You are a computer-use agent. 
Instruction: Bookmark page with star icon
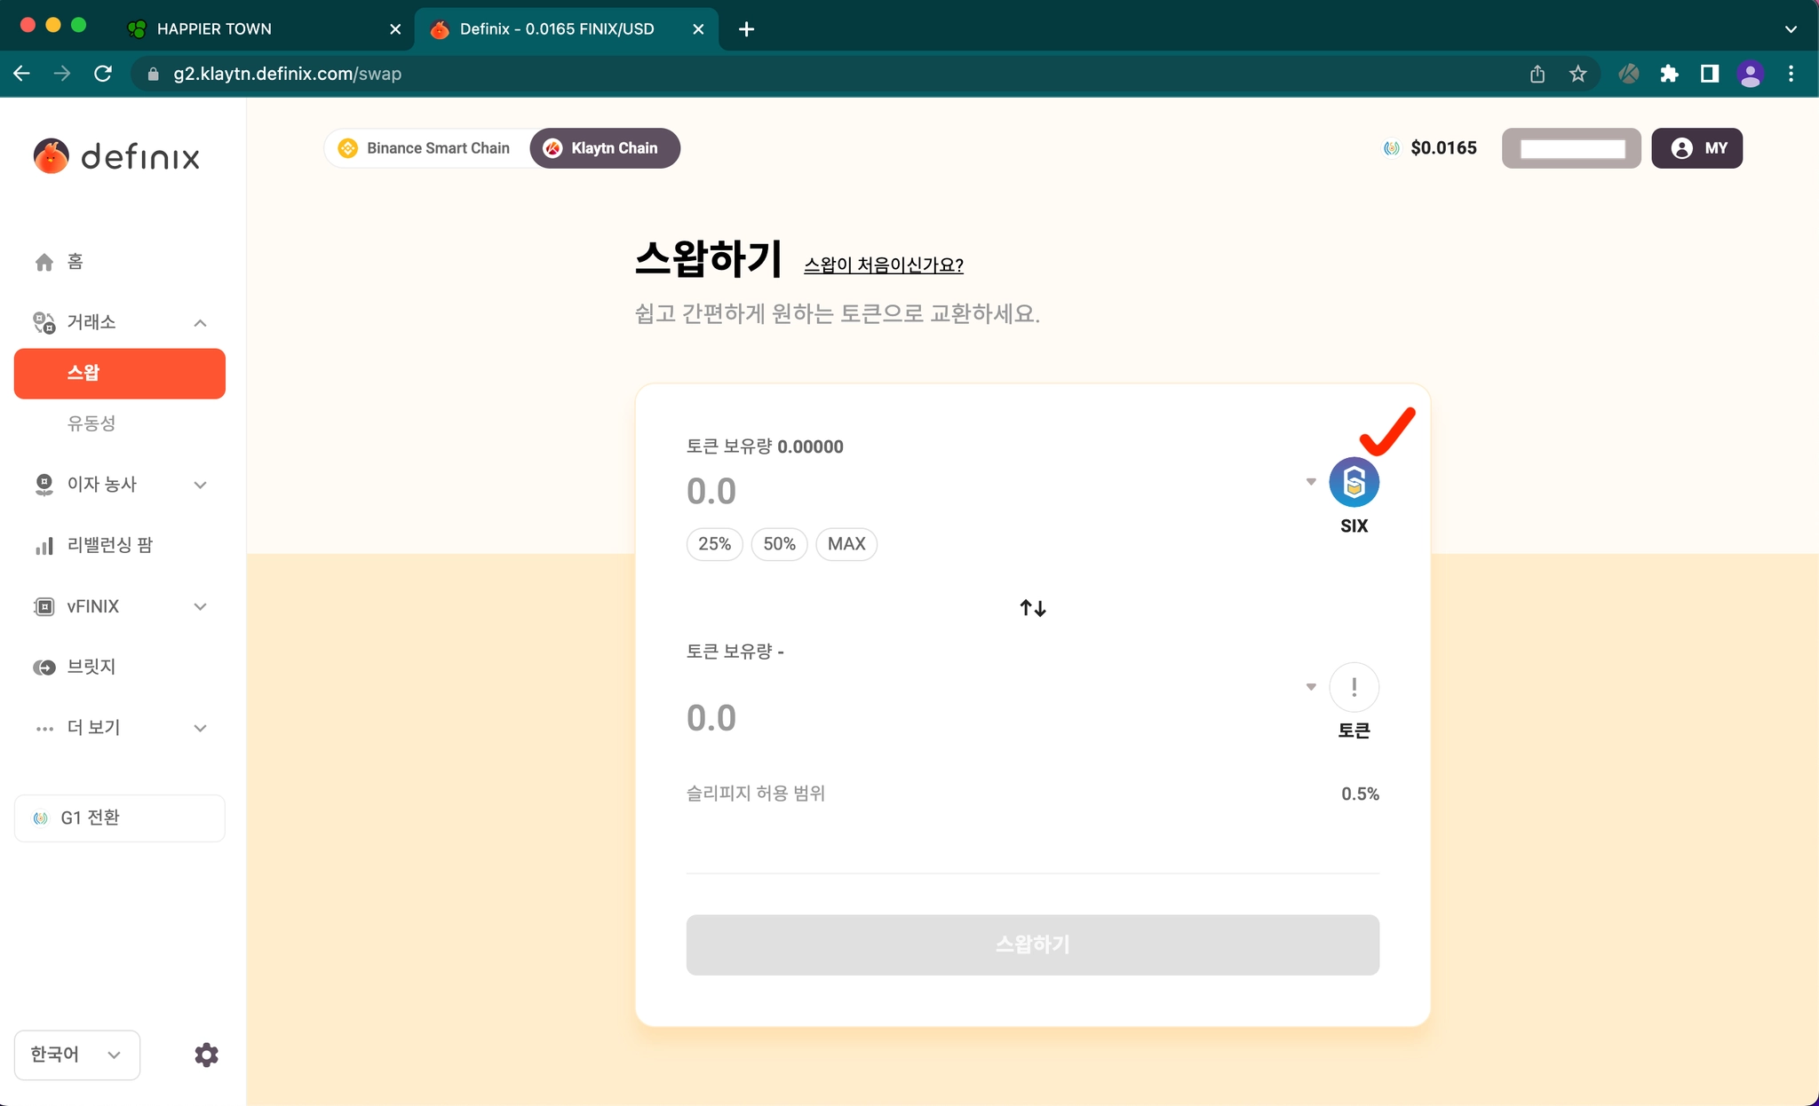[x=1577, y=75]
